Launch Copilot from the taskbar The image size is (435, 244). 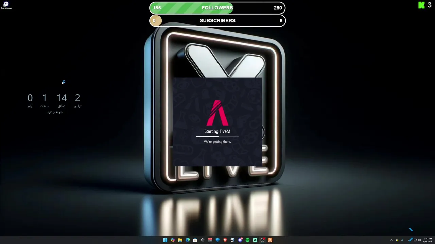[x=173, y=240]
